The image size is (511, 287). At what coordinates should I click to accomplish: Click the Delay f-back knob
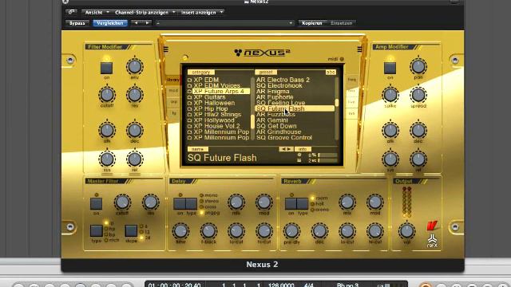click(208, 231)
